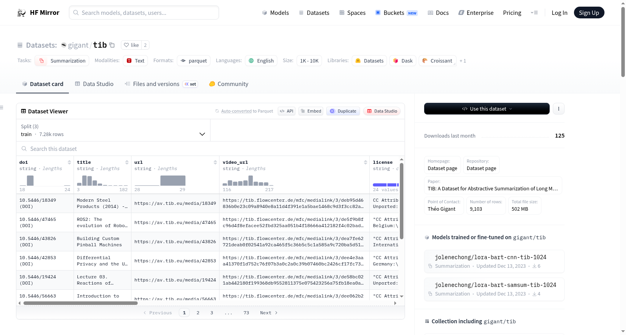Viewport: 626px width, 335px height.
Task: Click the Log In link
Action: click(559, 13)
